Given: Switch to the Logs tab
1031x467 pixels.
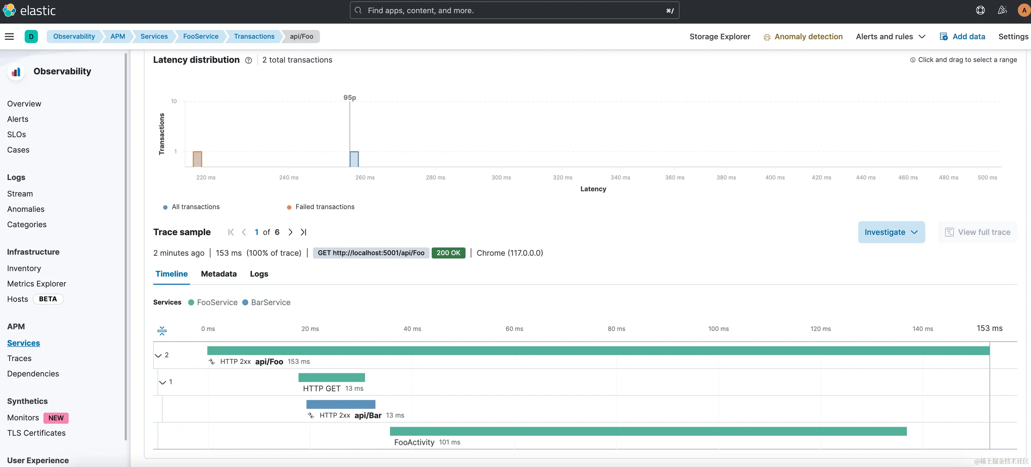Looking at the screenshot, I should point(259,274).
